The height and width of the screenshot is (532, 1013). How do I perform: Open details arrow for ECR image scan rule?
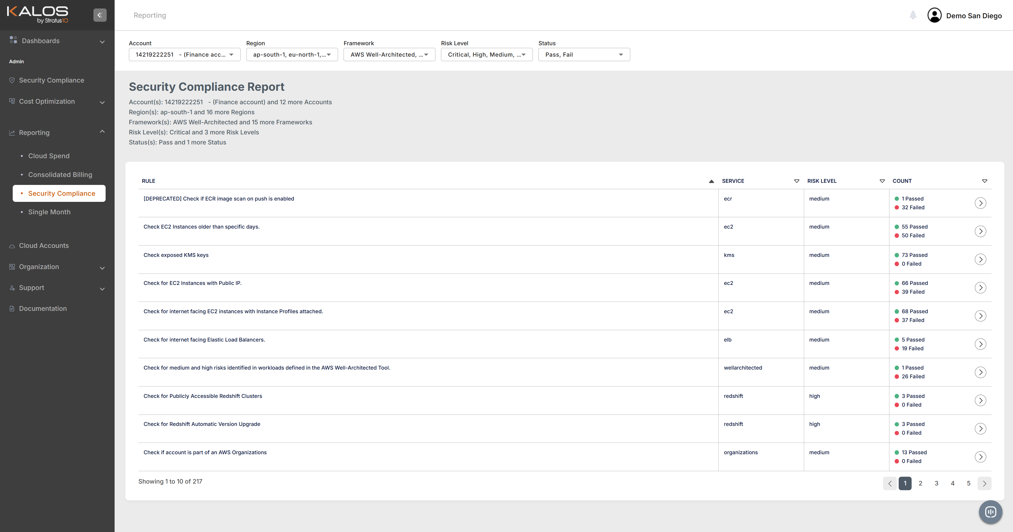(980, 203)
